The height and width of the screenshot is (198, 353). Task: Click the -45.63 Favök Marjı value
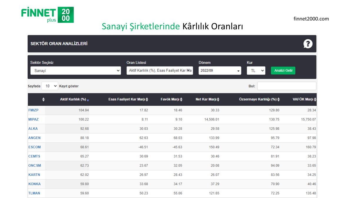click(x=178, y=147)
